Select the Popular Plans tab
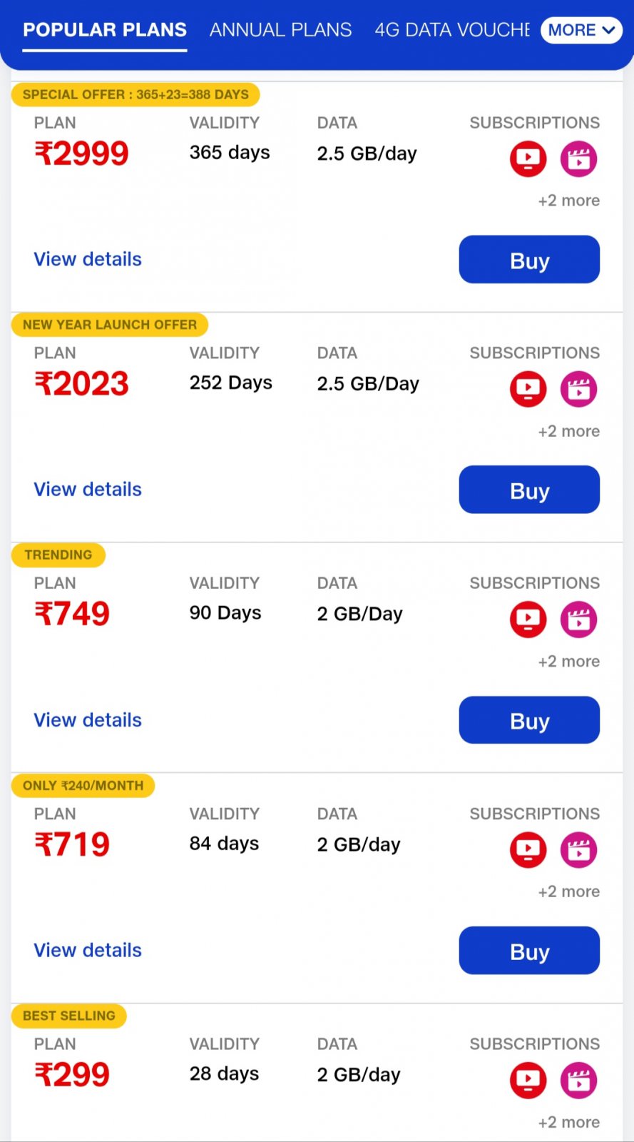The width and height of the screenshot is (634, 1142). tap(105, 30)
